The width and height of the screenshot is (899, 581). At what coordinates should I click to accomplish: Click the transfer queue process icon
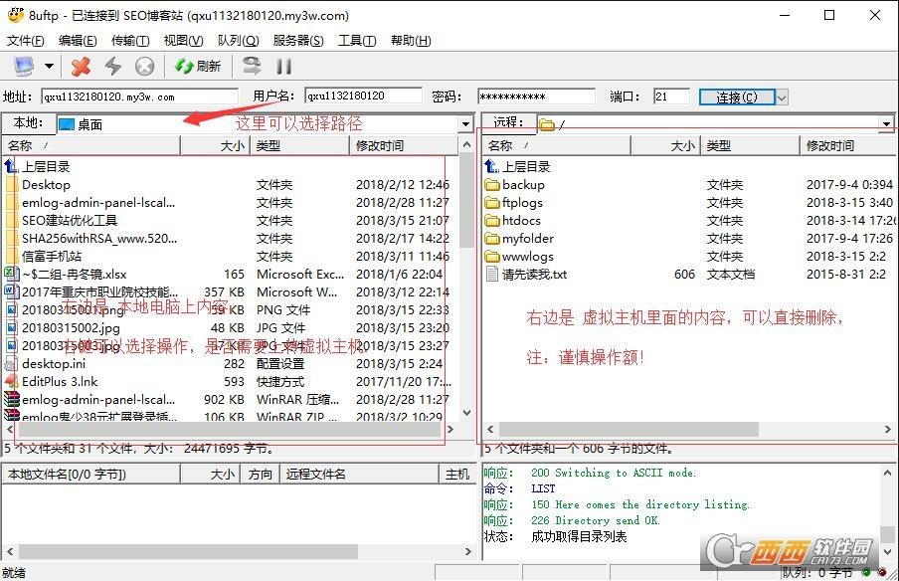(x=252, y=66)
